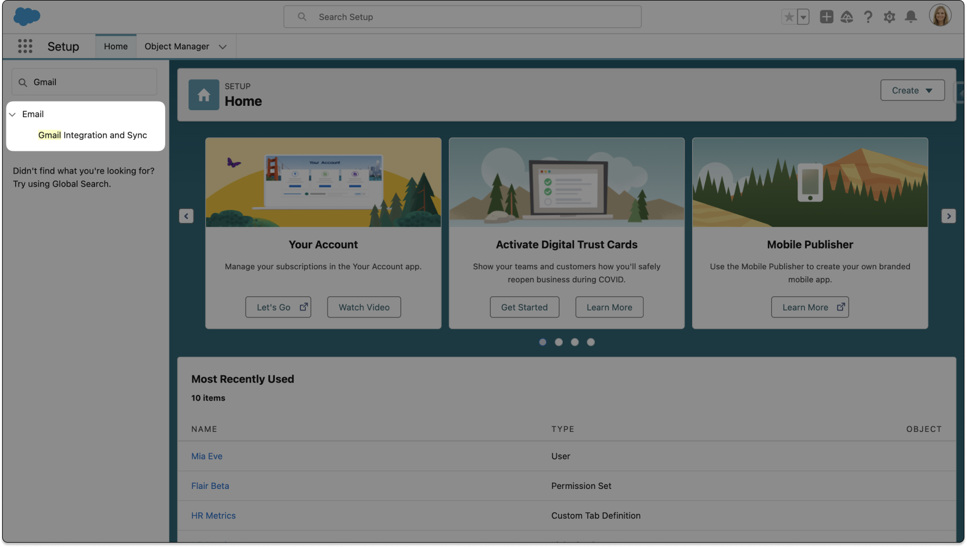Select the fourth carousel indicator dot

[591, 342]
